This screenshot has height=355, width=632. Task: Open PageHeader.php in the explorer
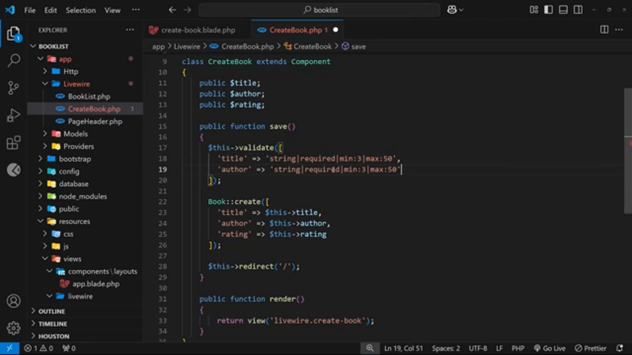[x=95, y=121]
